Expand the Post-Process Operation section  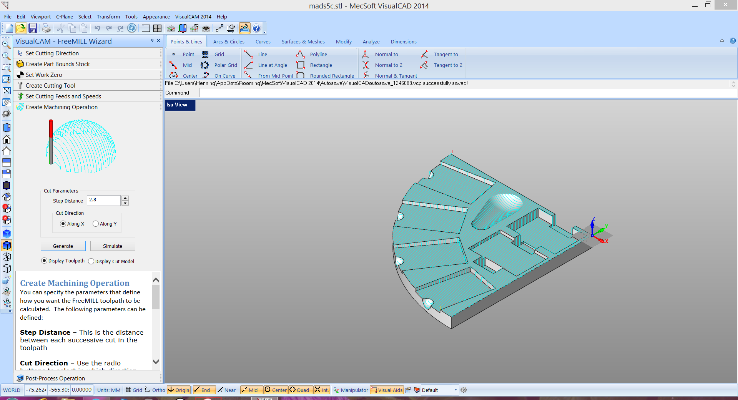55,378
